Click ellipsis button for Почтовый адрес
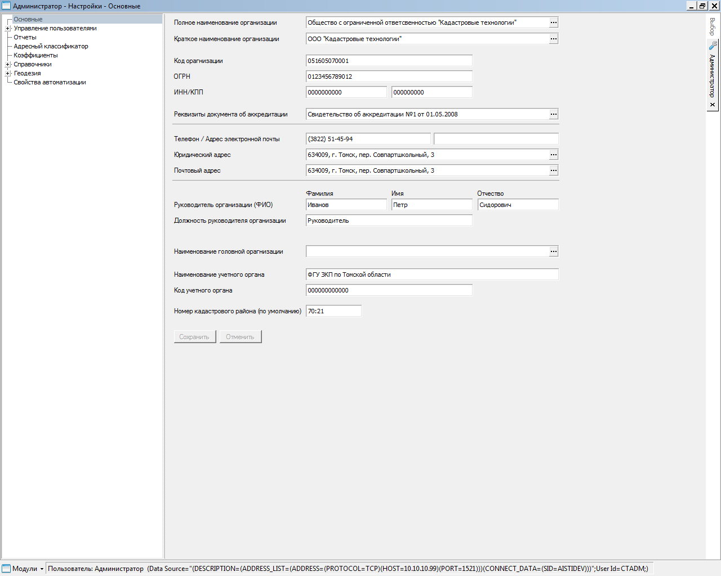The width and height of the screenshot is (721, 576). [554, 170]
